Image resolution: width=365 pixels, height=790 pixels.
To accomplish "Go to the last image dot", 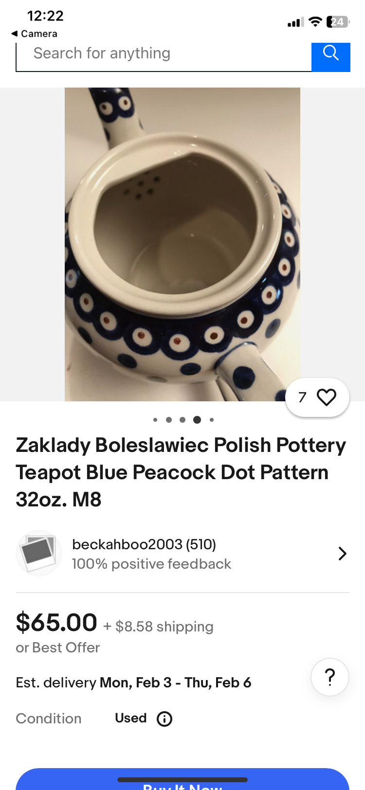I will coord(212,420).
